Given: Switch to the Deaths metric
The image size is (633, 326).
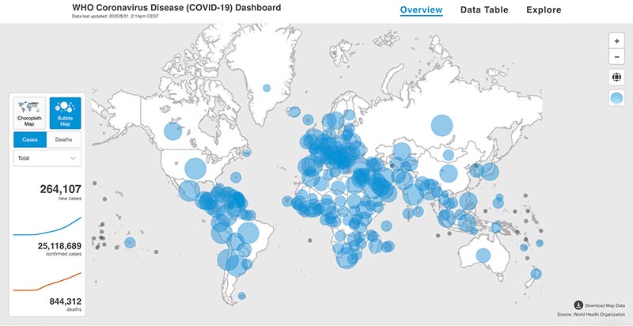Looking at the screenshot, I should coord(64,139).
